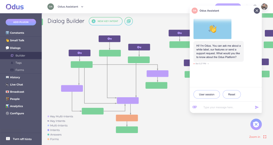Click the User session button
This screenshot has height=145, width=273.
[206, 94]
